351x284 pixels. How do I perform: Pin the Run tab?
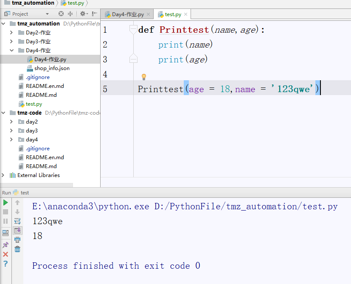6,245
